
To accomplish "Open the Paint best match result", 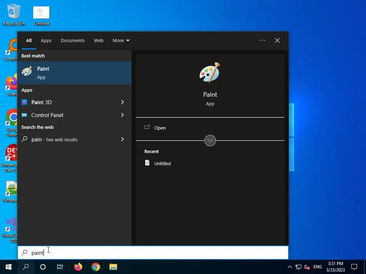I will [x=74, y=73].
